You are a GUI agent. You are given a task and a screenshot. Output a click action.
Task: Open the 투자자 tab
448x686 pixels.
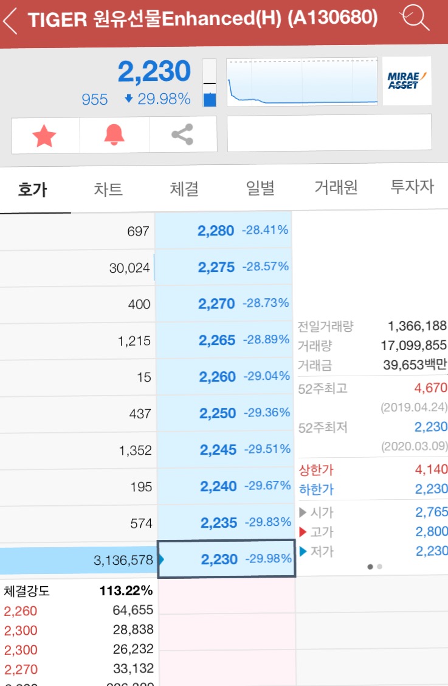click(412, 186)
